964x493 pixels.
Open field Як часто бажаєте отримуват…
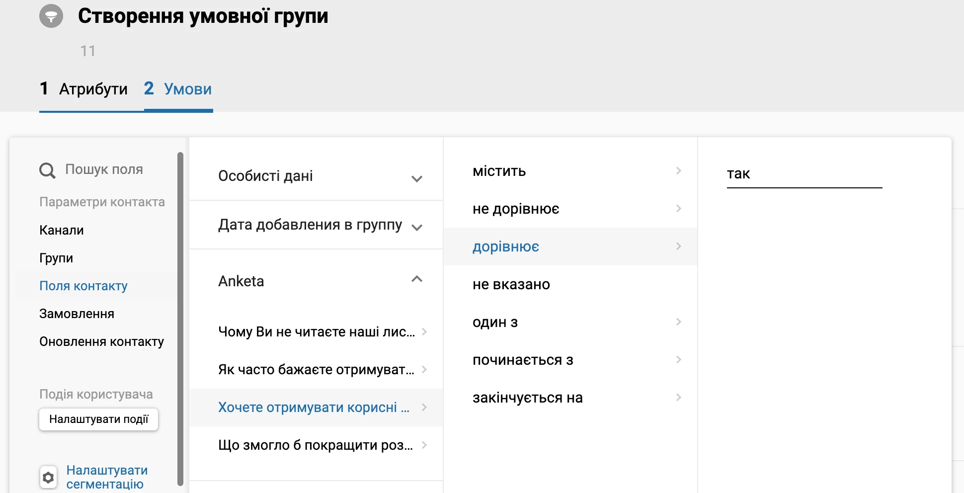coord(316,369)
